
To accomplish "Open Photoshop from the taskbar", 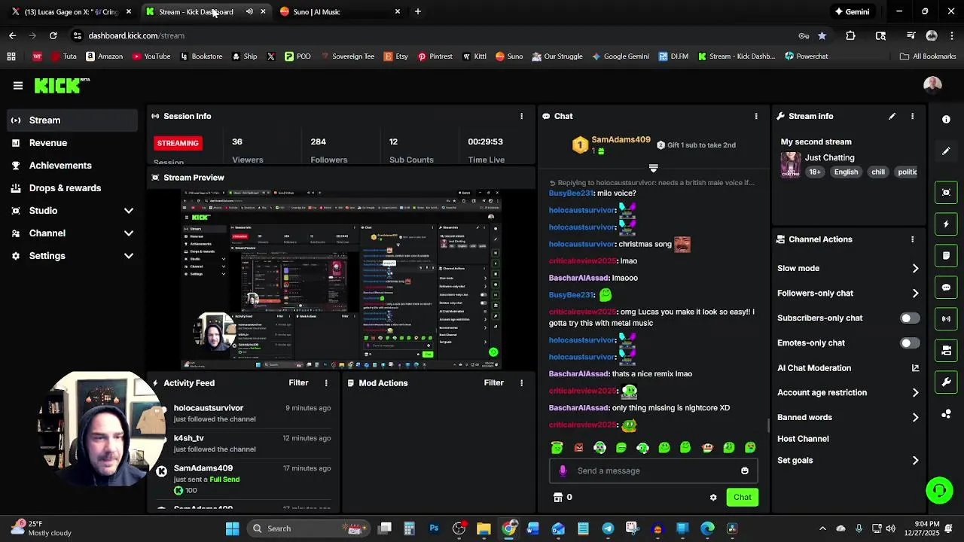I will (434, 528).
